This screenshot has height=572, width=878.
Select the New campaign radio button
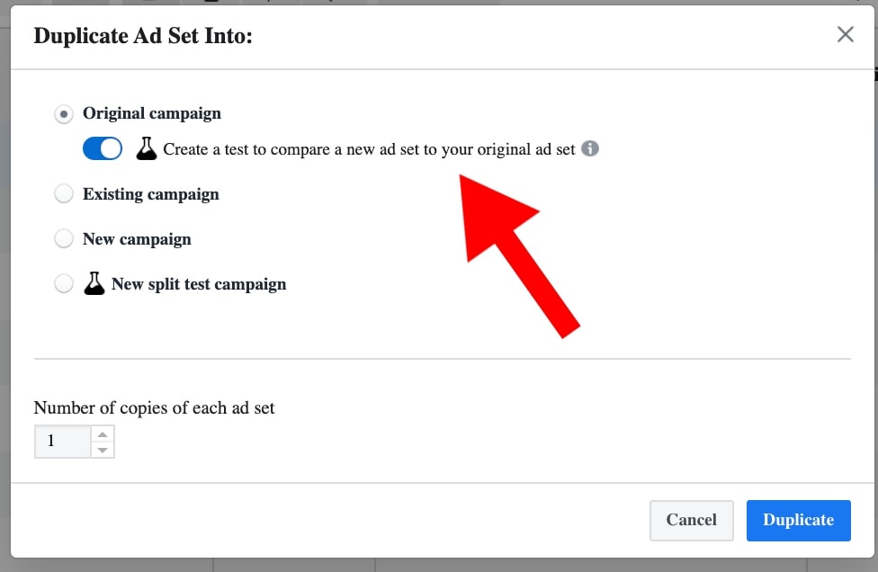64,239
